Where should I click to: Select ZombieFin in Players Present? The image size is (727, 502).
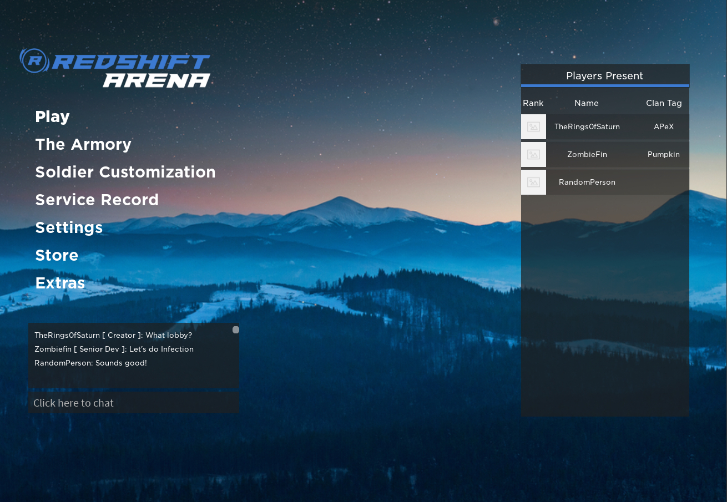coord(587,154)
